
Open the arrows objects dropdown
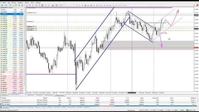97,5
